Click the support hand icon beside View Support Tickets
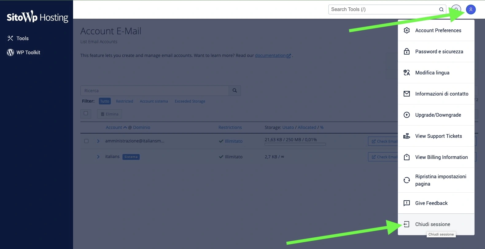This screenshot has width=485, height=249. pyautogui.click(x=407, y=136)
